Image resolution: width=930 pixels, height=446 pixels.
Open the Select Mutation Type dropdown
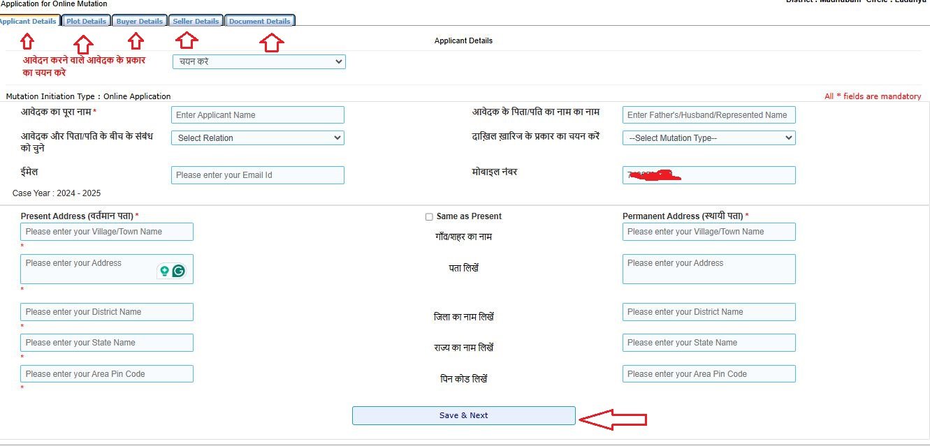click(709, 138)
